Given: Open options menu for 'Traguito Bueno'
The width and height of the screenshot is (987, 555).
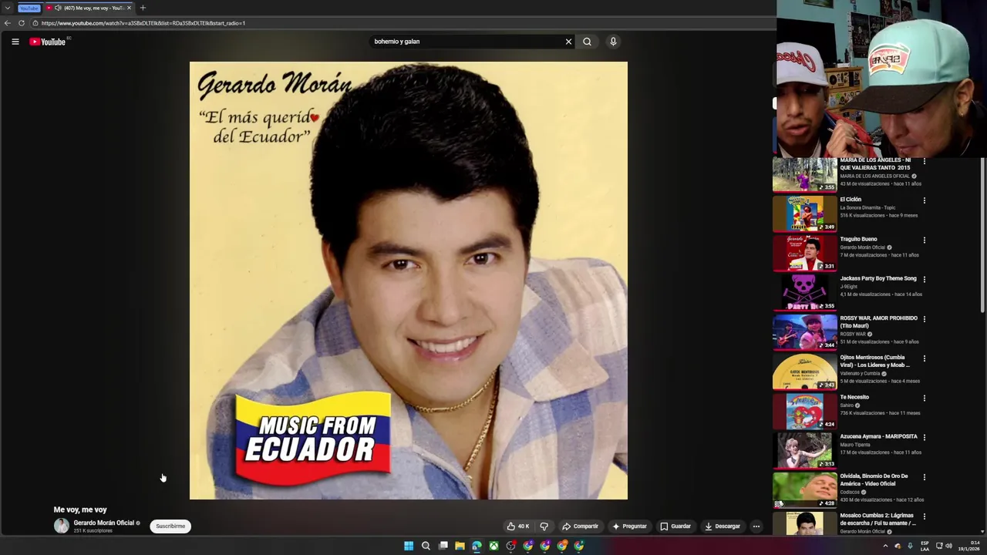Looking at the screenshot, I should 925,240.
